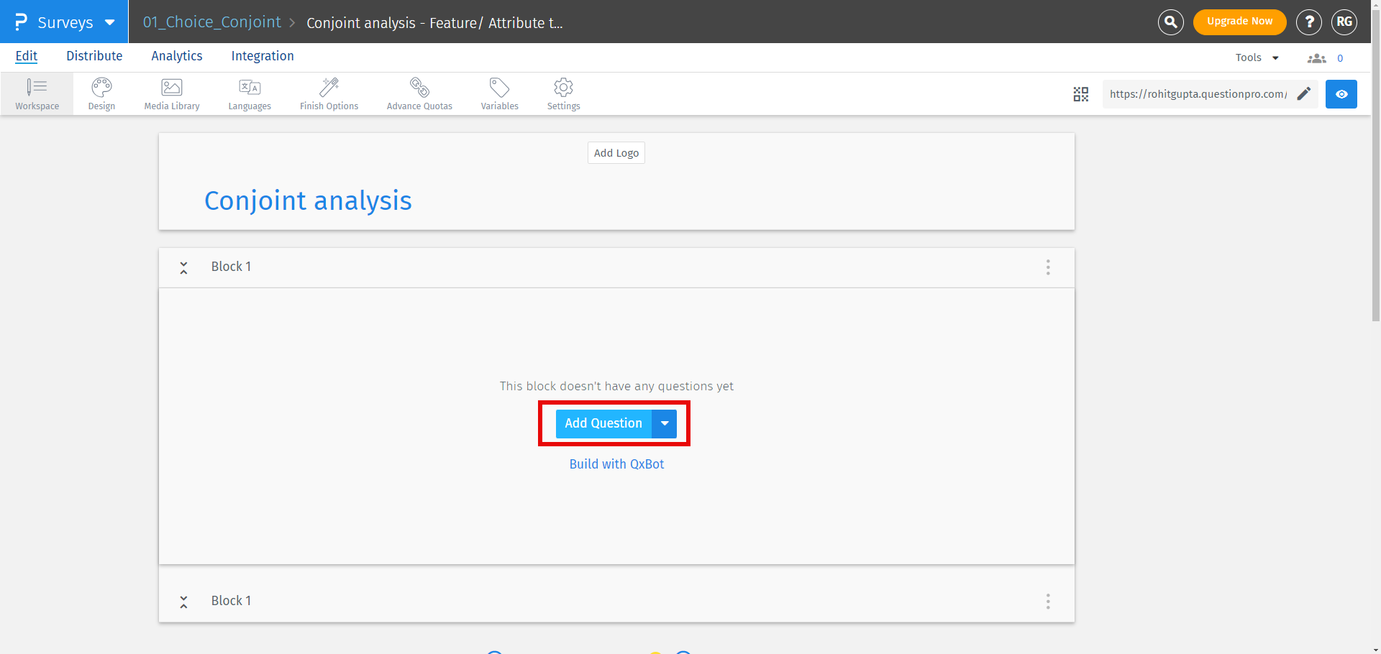Open the Languages tool
Viewport: 1381px width, 654px height.
pos(250,94)
